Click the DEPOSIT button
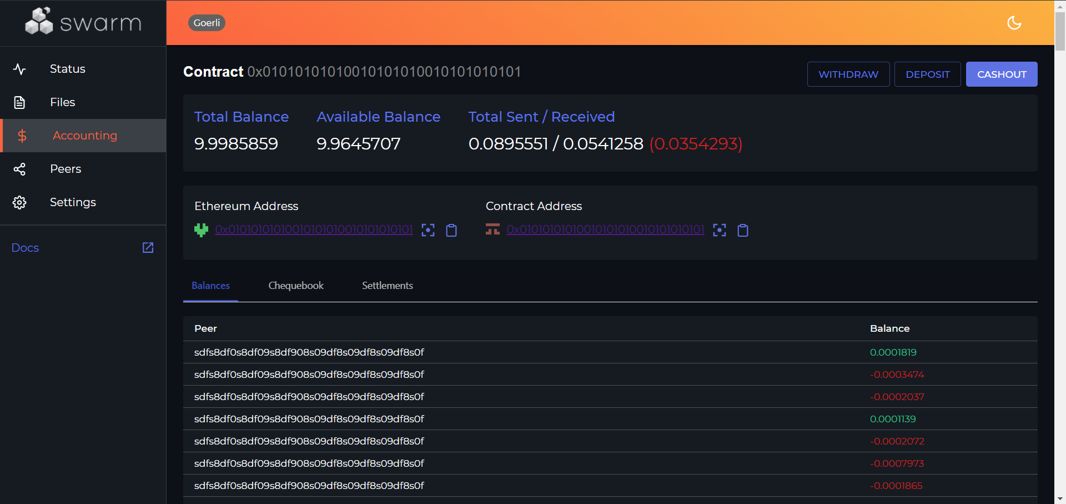Viewport: 1066px width, 504px height. (x=928, y=74)
